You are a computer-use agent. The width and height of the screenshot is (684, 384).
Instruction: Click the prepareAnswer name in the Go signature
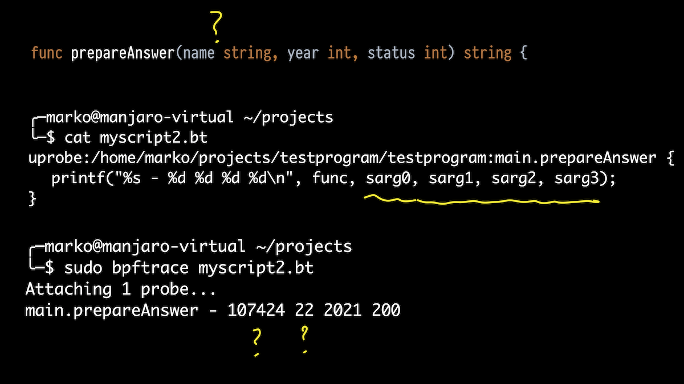point(123,53)
